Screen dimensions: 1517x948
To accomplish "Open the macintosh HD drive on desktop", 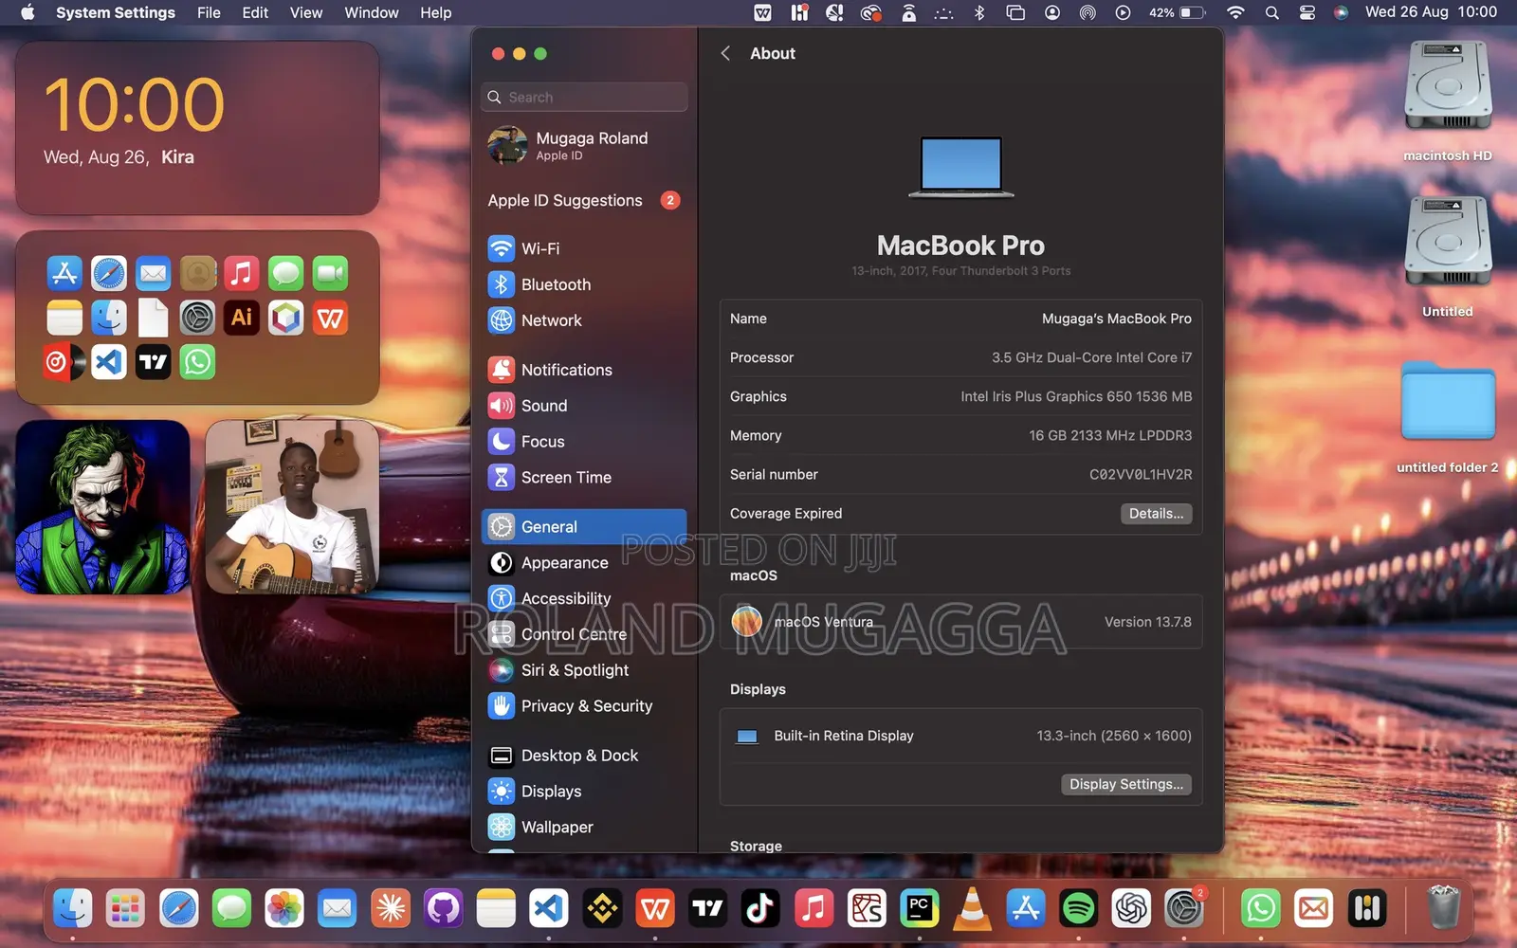I will click(1448, 102).
